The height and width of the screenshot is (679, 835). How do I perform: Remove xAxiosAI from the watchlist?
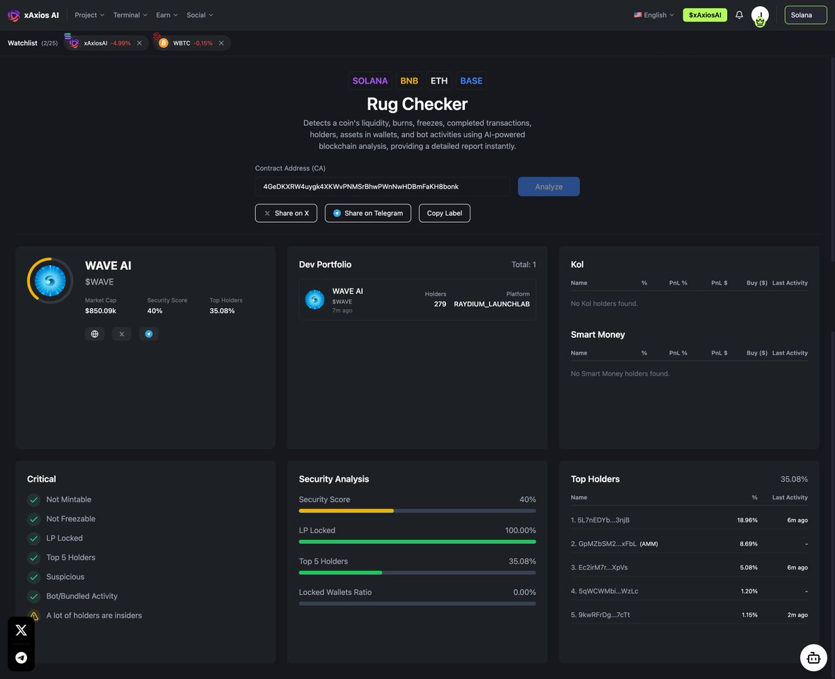coord(139,43)
